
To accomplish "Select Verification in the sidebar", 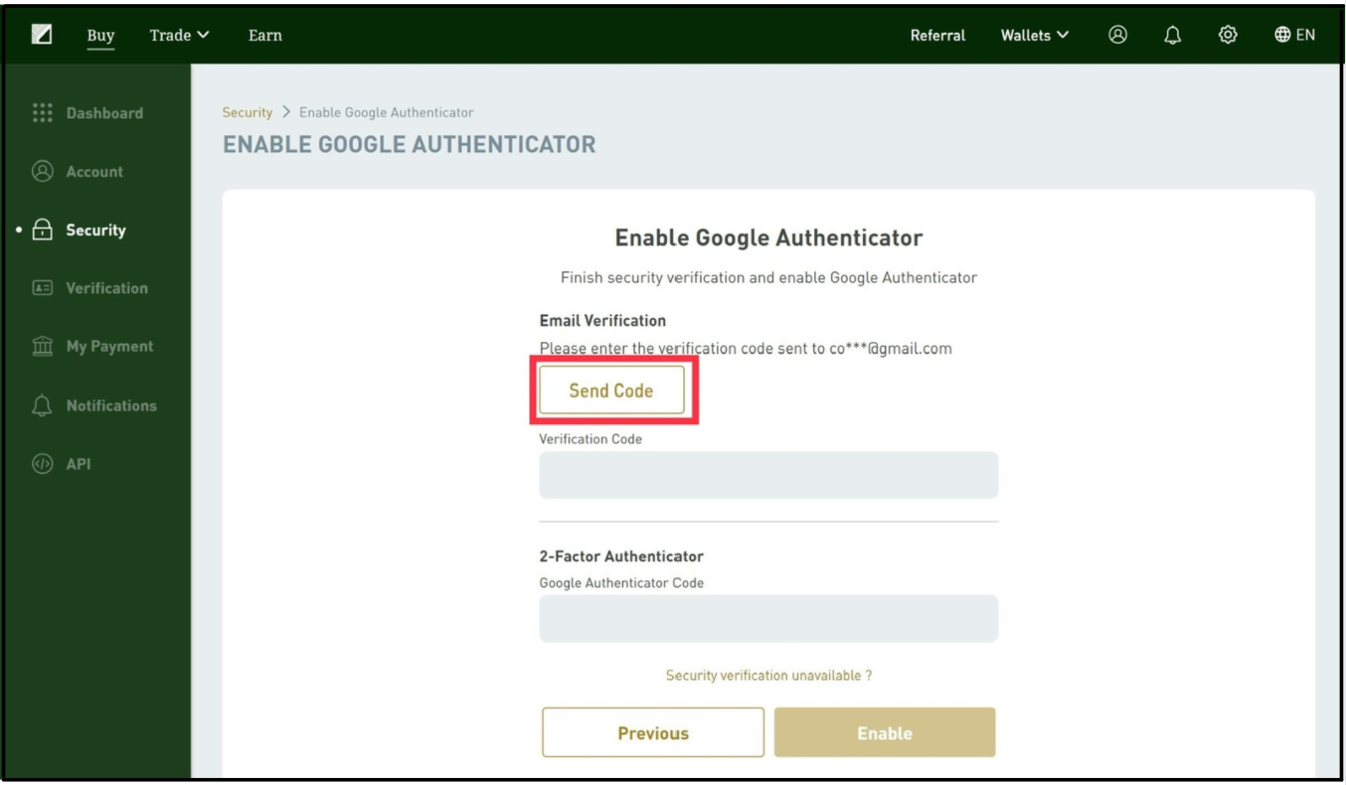I will (106, 288).
